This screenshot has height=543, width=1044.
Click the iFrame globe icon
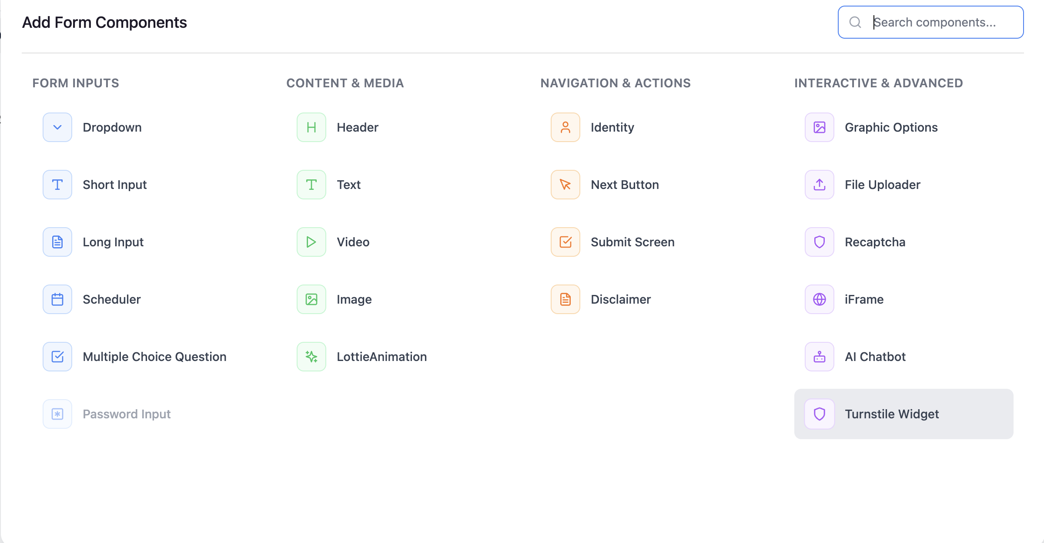click(819, 299)
